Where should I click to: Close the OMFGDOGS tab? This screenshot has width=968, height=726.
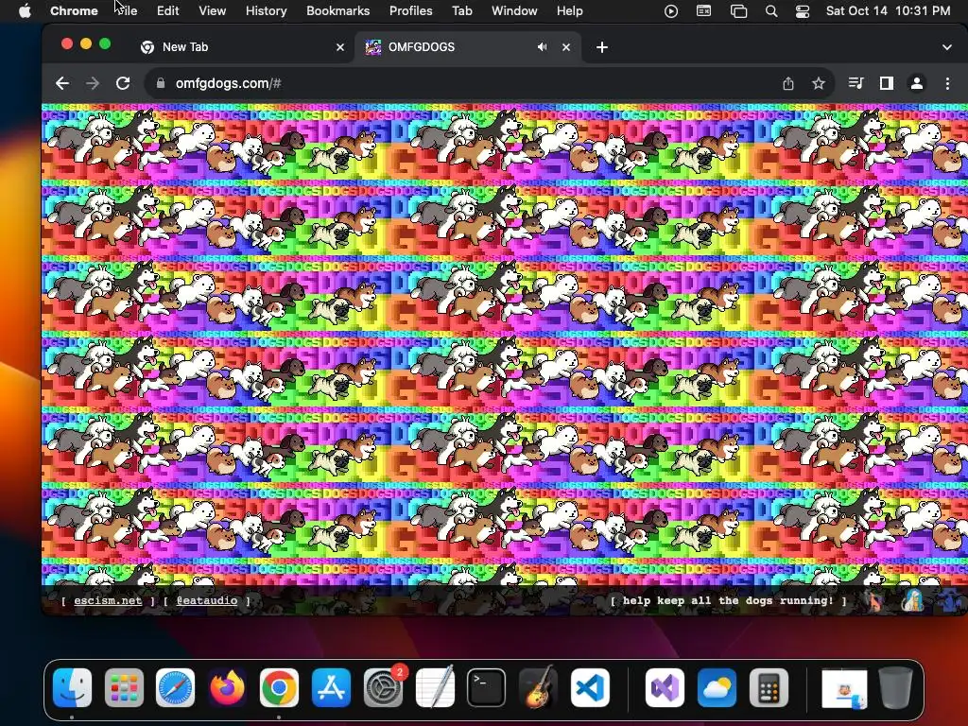click(566, 47)
